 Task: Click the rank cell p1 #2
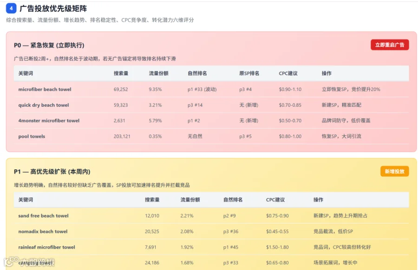194,121
